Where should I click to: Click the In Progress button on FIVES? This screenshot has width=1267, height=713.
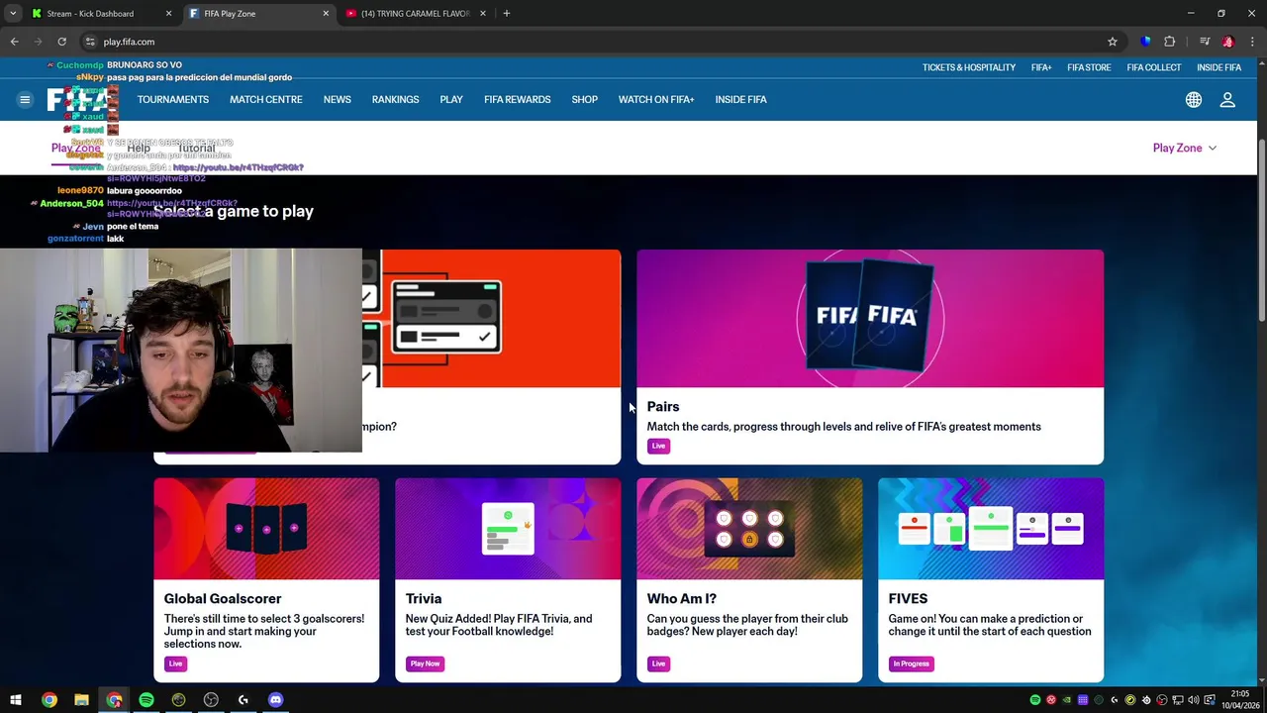[x=911, y=664]
